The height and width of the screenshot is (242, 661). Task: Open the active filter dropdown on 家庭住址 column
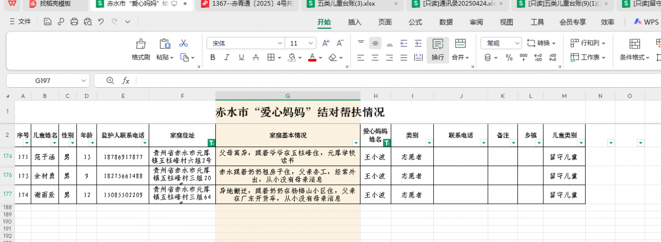point(211,142)
